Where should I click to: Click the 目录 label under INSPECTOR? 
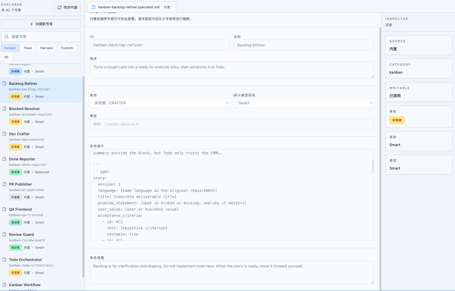tap(389, 25)
